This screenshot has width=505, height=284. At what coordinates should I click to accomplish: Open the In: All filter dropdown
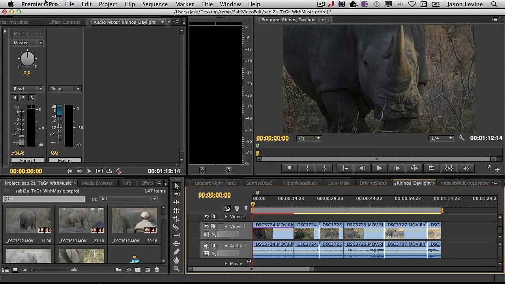tap(128, 199)
